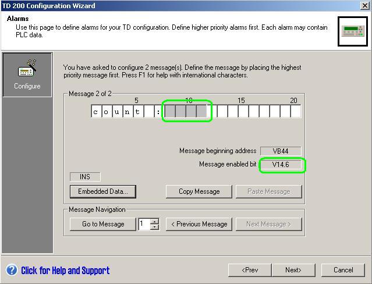Click the V14.6 message enabled bit field
Screen dimensions: 372x284
pos(281,165)
